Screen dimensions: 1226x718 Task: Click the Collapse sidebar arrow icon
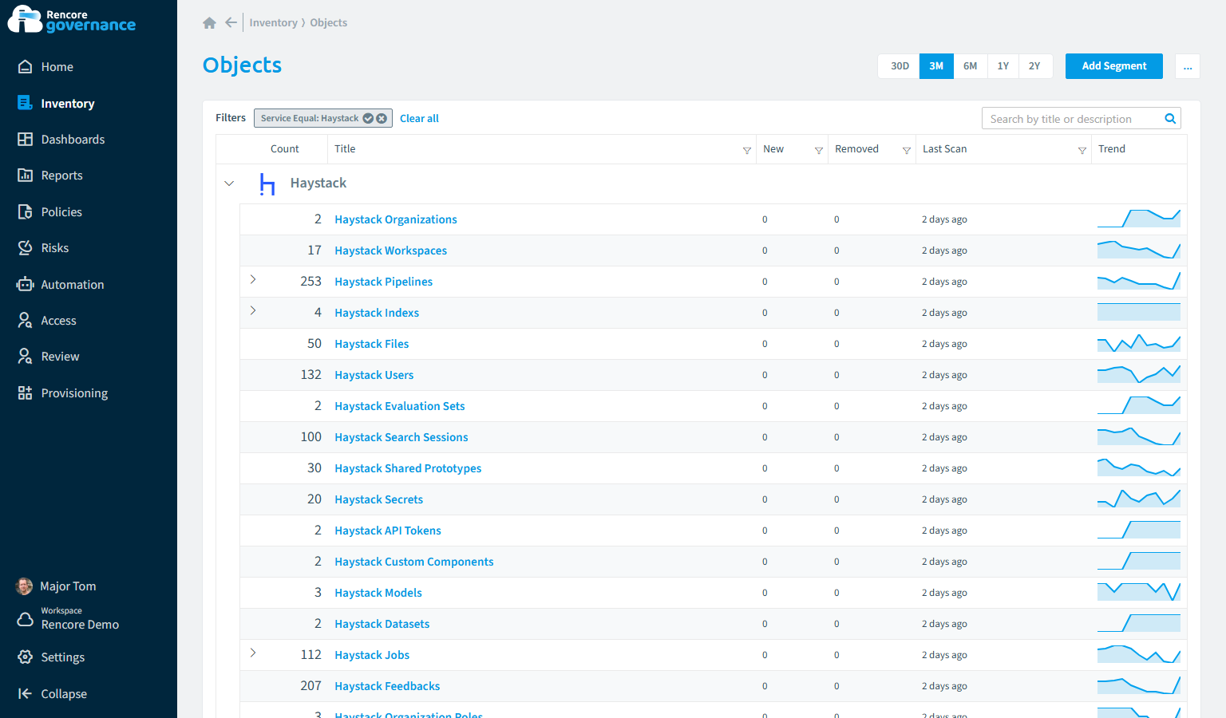(26, 694)
